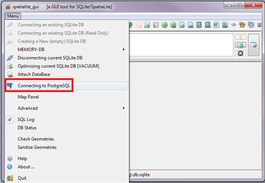Expand the MEMORY-DB submenu
This screenshot has width=265, height=183.
pyautogui.click(x=67, y=50)
